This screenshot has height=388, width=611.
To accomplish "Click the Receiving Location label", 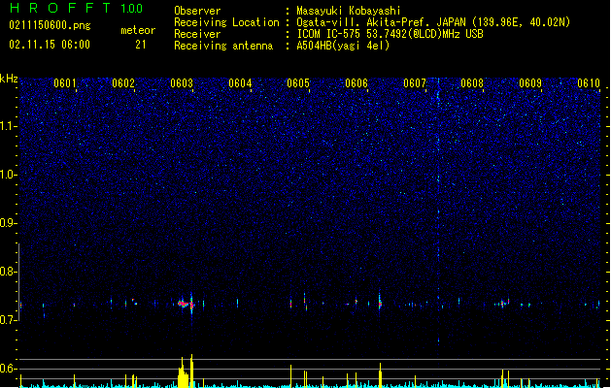I will [226, 22].
